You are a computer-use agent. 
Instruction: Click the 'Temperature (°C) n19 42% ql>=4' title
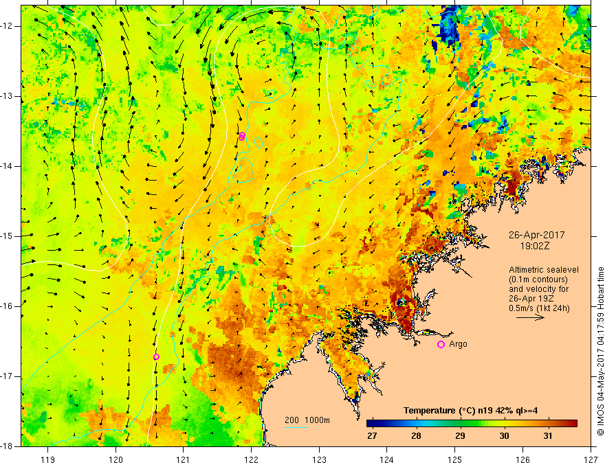coord(470,411)
